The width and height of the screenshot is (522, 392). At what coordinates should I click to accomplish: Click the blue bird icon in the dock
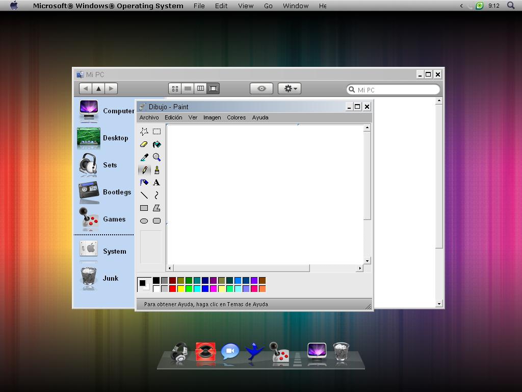[255, 351]
